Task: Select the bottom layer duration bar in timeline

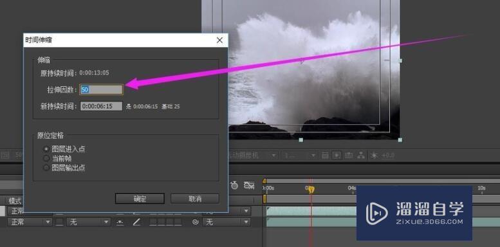Action: pyautogui.click(x=311, y=222)
